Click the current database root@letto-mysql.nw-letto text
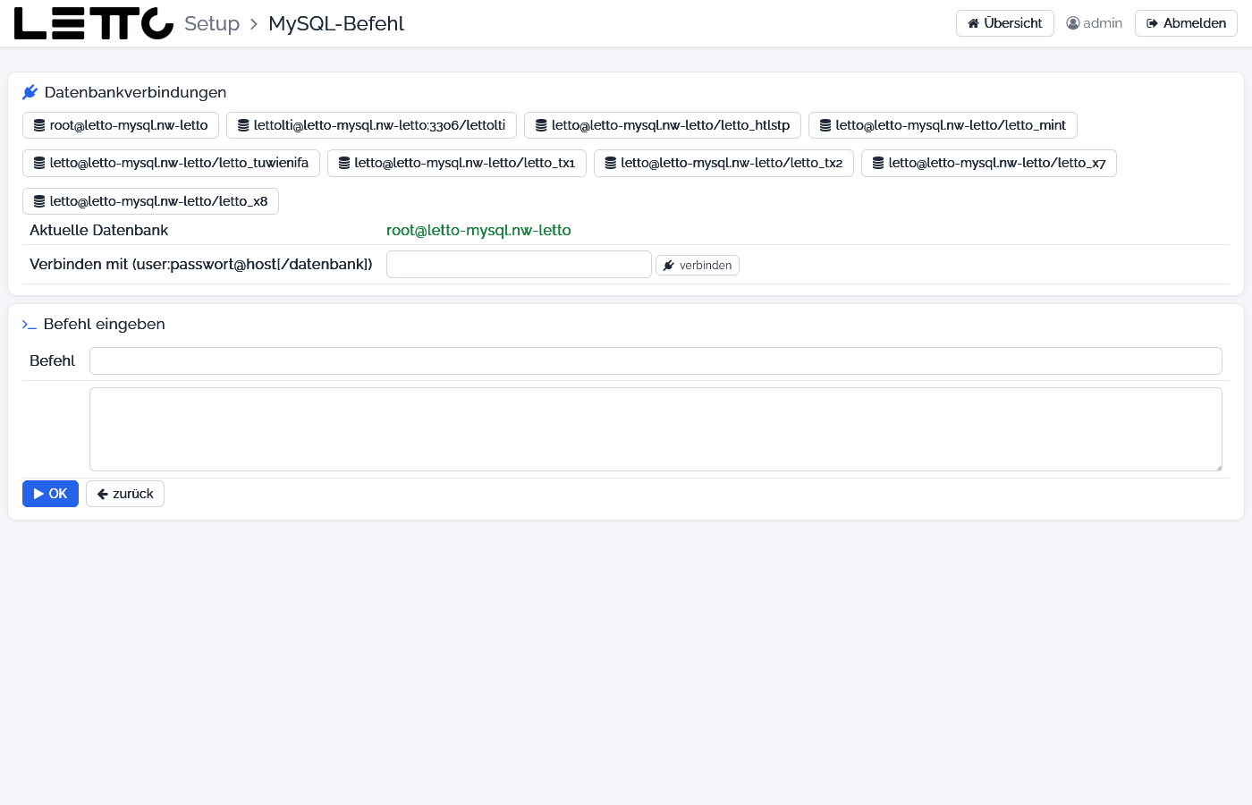 tap(478, 230)
